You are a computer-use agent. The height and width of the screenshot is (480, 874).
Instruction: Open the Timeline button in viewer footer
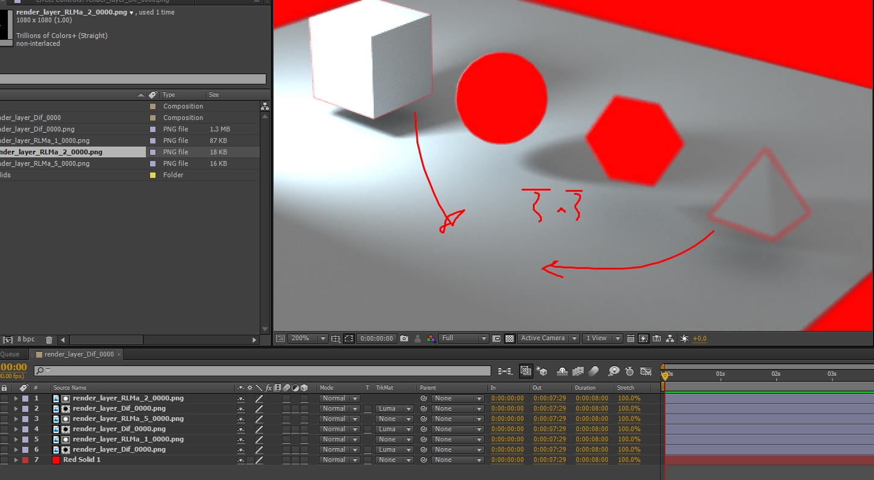657,339
